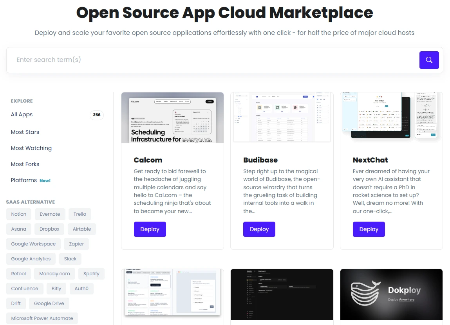450x325 pixels.
Task: Pick the Slack alternative tag
Action: pos(70,259)
